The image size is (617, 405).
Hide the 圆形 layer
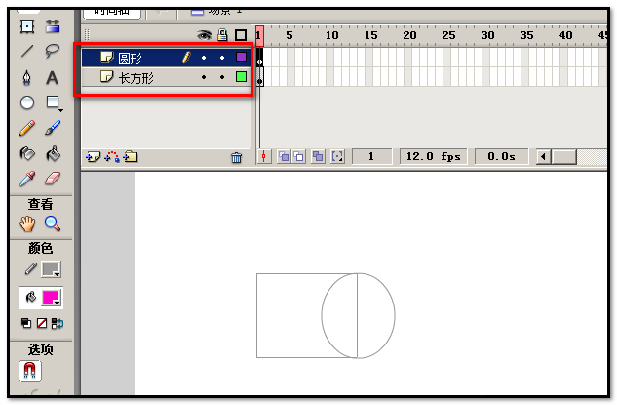click(x=204, y=58)
